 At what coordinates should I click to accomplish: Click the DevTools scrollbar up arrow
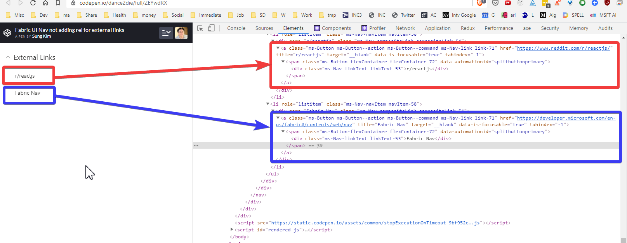624,38
